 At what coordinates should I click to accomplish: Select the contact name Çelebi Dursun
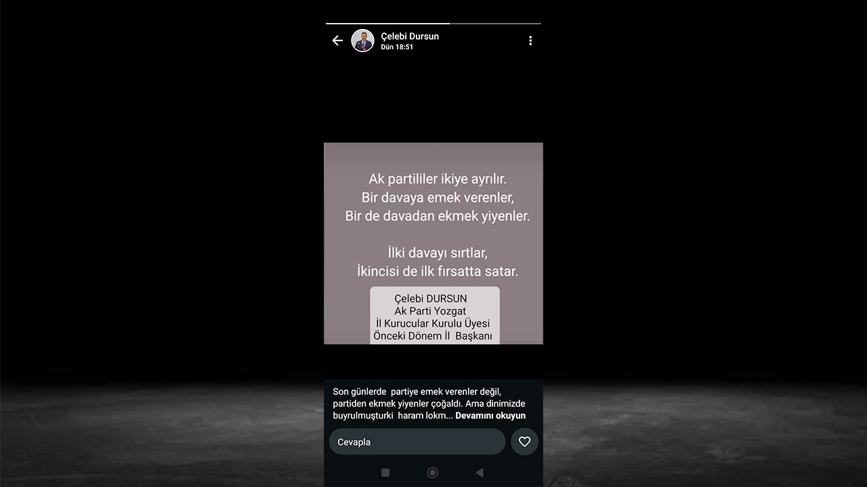click(x=410, y=37)
